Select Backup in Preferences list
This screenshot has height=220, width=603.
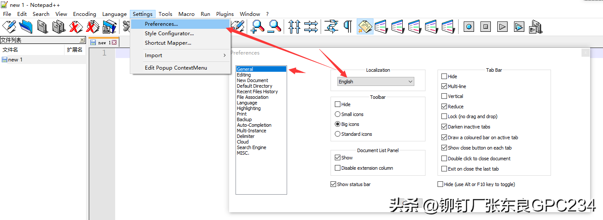(x=244, y=119)
